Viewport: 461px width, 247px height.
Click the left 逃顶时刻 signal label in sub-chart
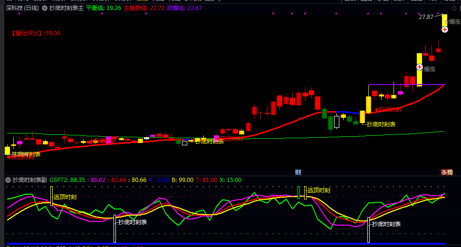65,197
